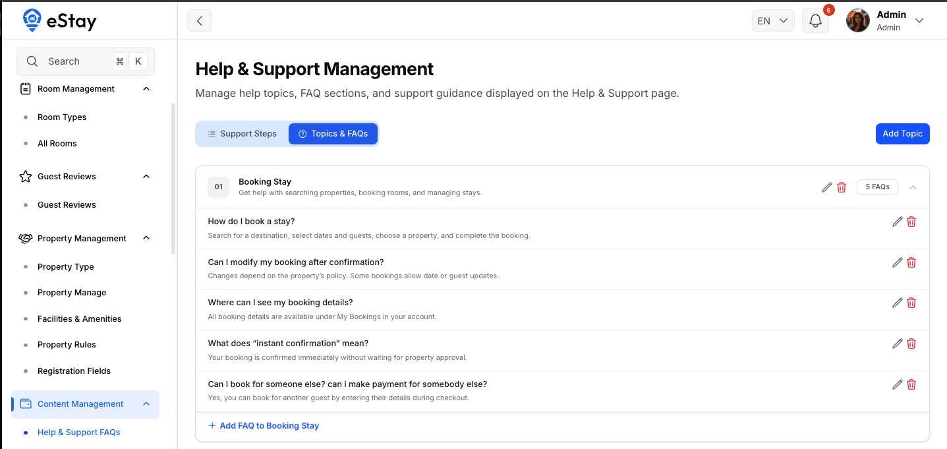Viewport: 947px width, 449px height.
Task: Delete the 'How do I book a stay?' FAQ
Action: click(x=911, y=222)
